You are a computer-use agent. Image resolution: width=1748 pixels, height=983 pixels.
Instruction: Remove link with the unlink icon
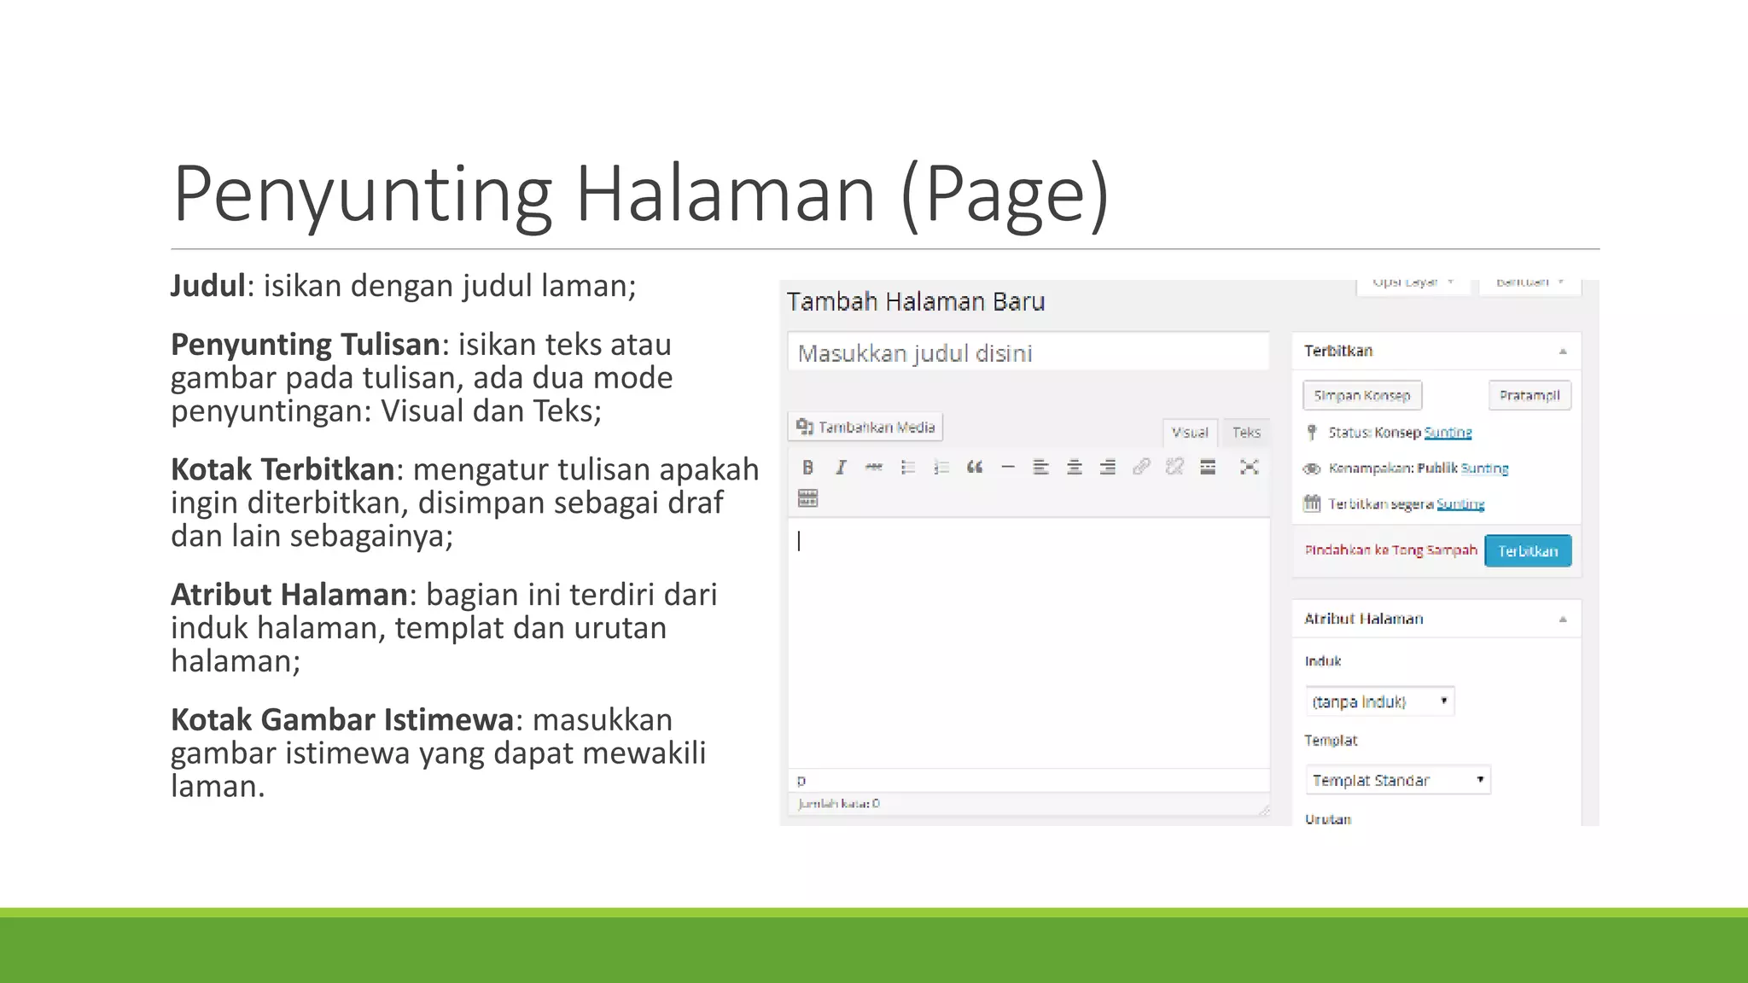coord(1174,467)
